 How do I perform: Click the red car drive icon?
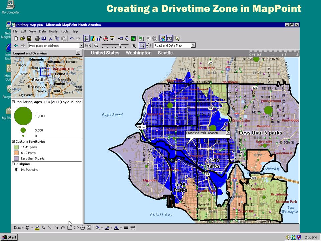pyautogui.click(x=106, y=38)
